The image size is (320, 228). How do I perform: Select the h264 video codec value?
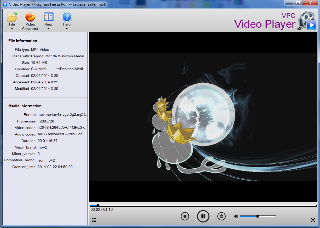[62, 128]
